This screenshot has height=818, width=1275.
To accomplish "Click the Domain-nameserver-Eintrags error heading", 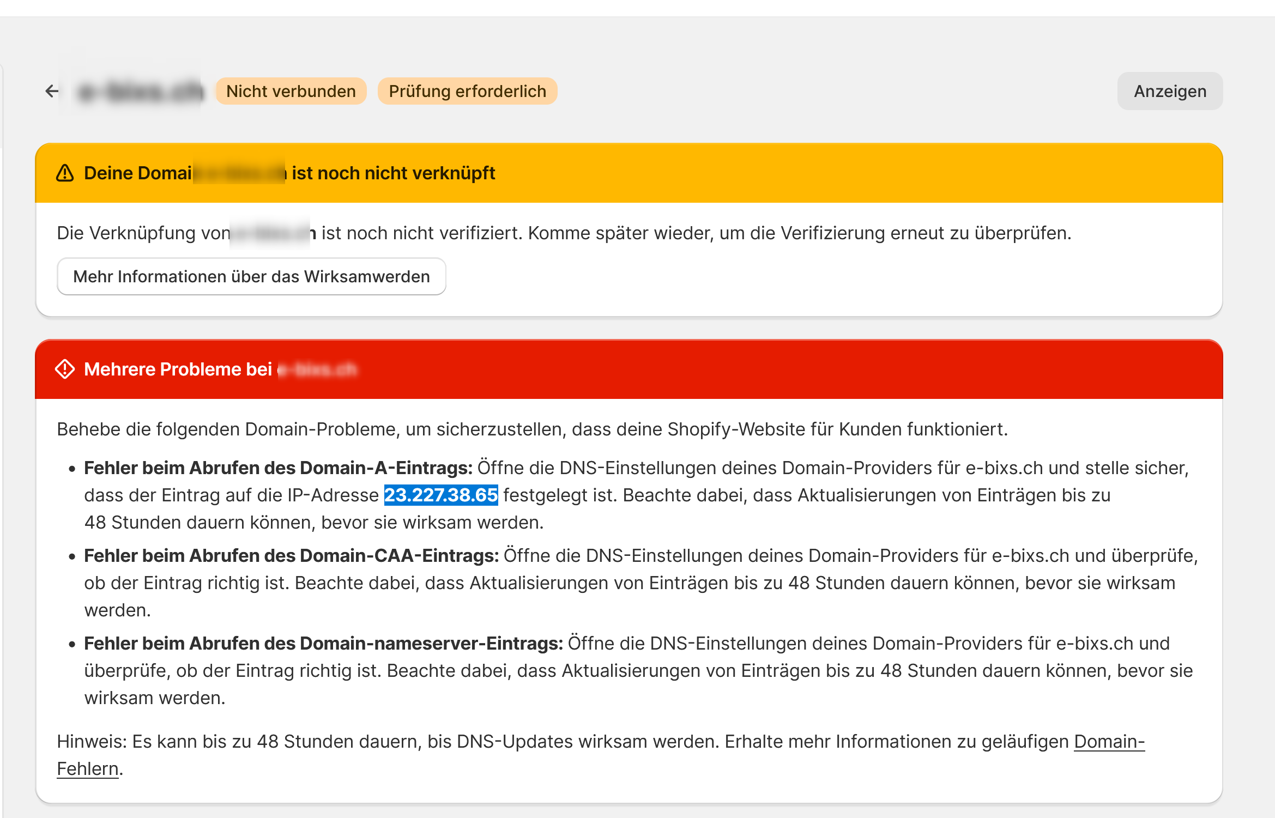I will tap(323, 643).
